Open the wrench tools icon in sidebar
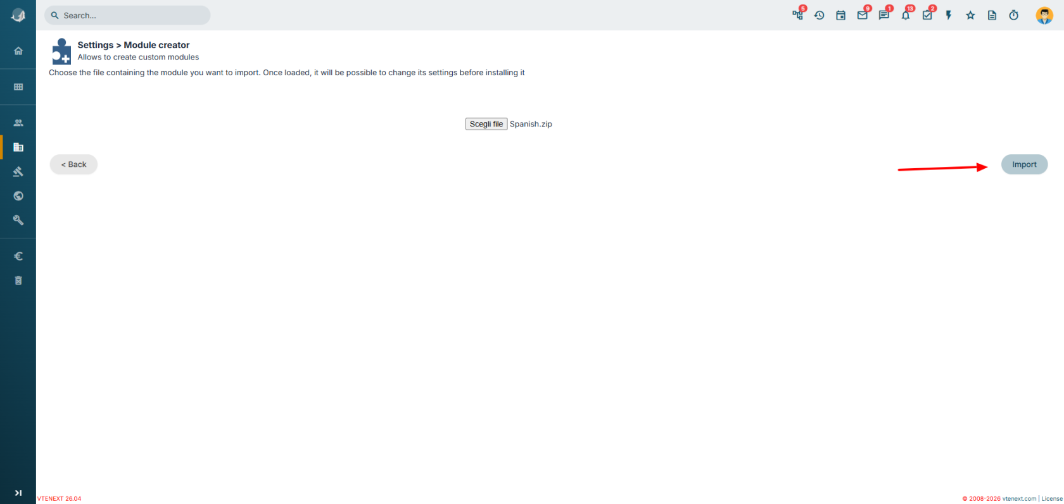The image size is (1064, 504). click(18, 220)
